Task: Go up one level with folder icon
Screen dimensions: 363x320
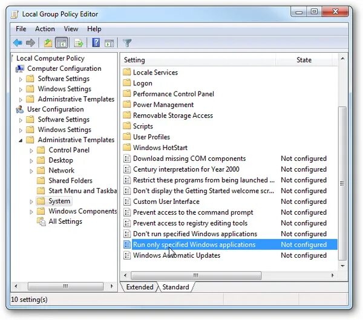Action: click(x=48, y=43)
